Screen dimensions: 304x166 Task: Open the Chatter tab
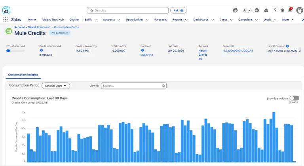tap(74, 19)
